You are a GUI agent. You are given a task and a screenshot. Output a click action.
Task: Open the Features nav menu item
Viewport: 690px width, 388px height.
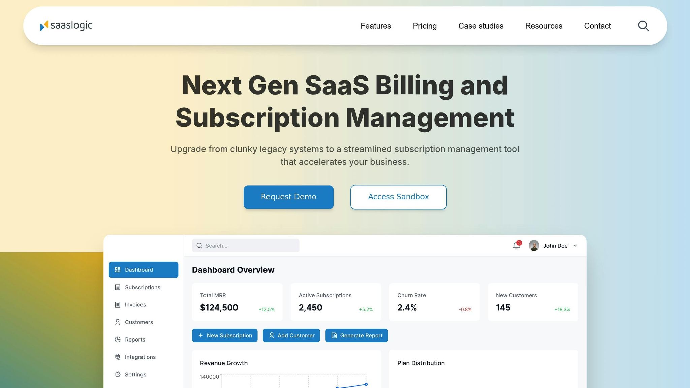tap(376, 26)
